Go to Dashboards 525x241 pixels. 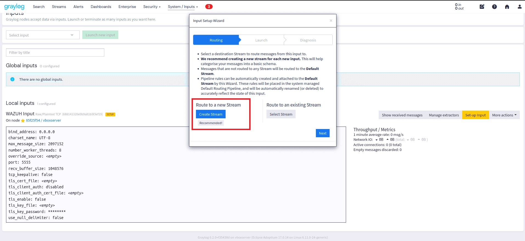pos(101,7)
